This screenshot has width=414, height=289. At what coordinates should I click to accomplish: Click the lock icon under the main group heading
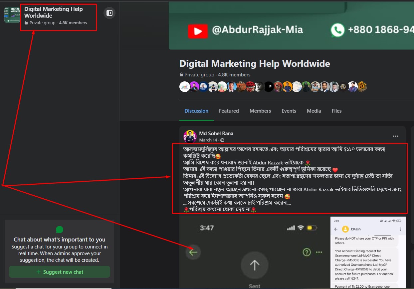pos(181,75)
